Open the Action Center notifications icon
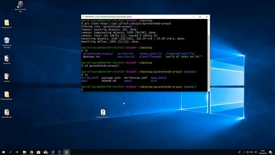Viewport: 275px width, 155px height. pos(271,152)
